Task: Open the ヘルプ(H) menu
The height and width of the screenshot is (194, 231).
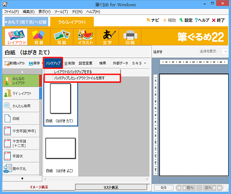Action: coord(93,12)
